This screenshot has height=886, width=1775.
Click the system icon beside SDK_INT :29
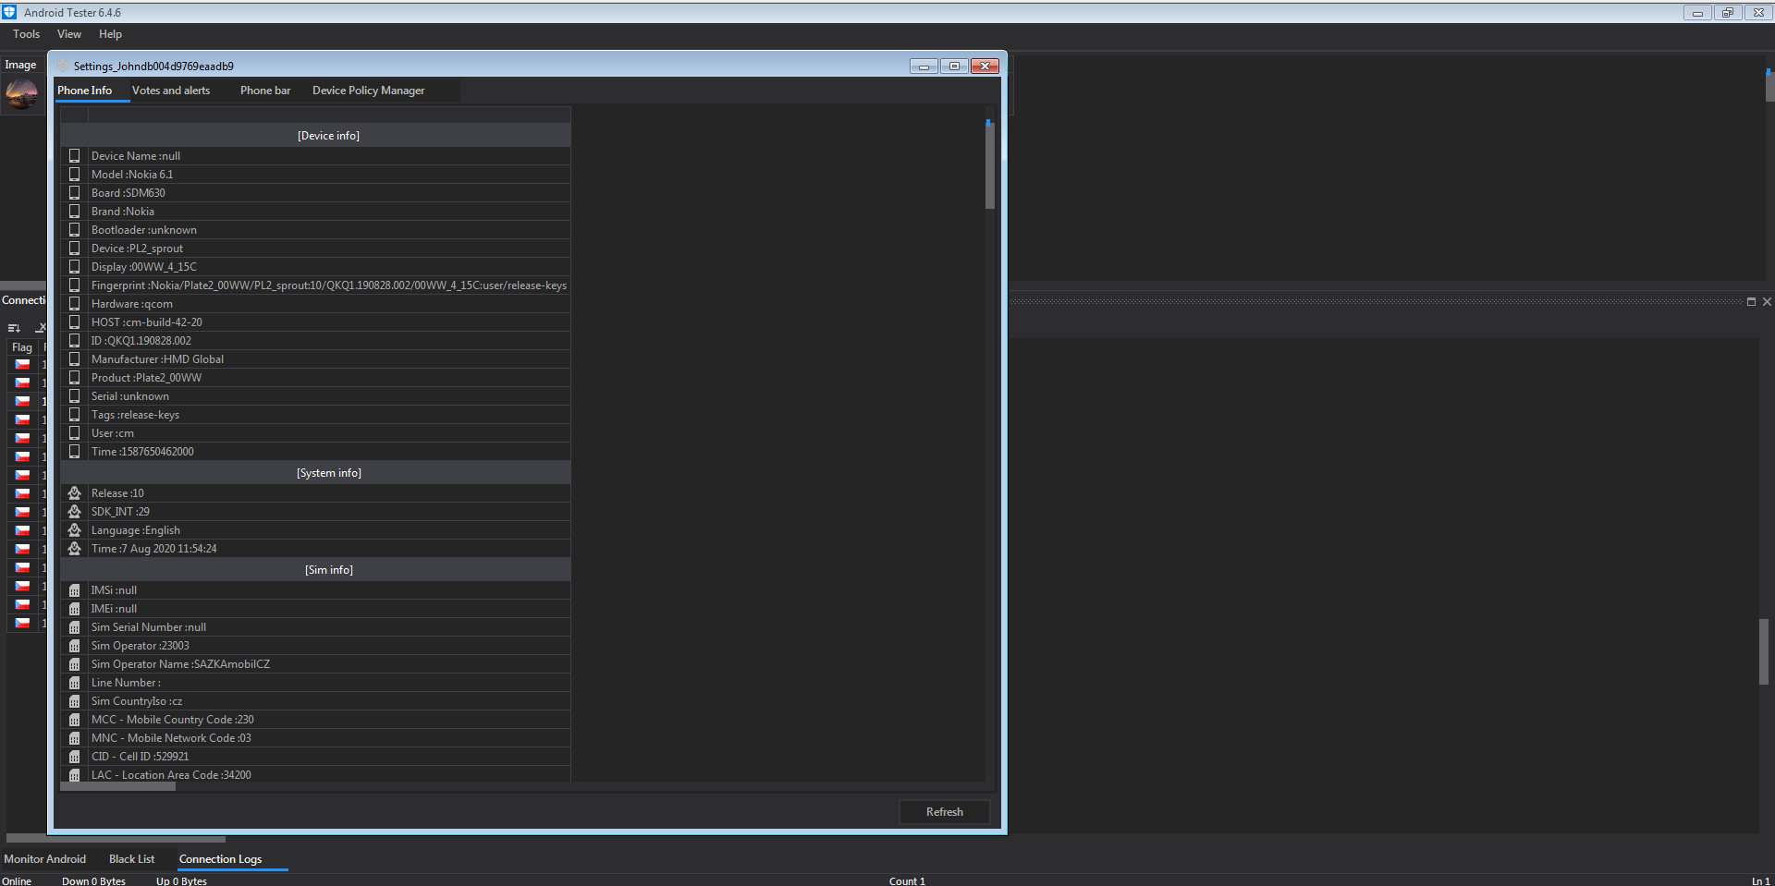75,512
